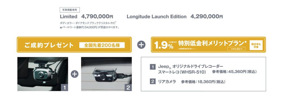Click the 5年61回まで small label
Viewport: 283px width, 110px height.
[236, 49]
